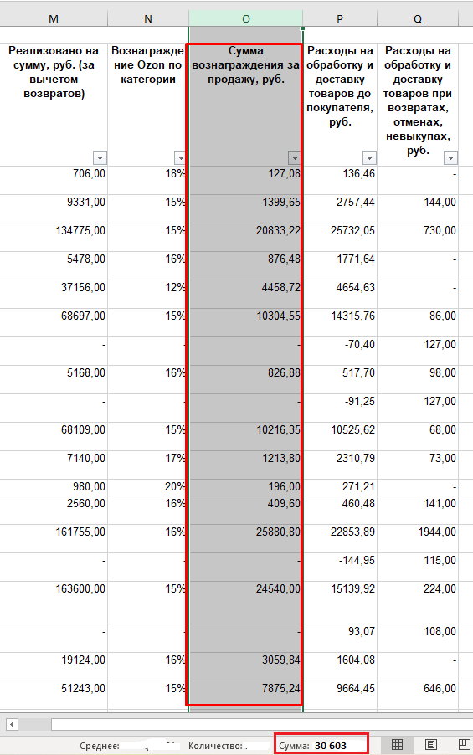Click the Количество status bar label
This screenshot has width=473, height=755.
point(217,746)
